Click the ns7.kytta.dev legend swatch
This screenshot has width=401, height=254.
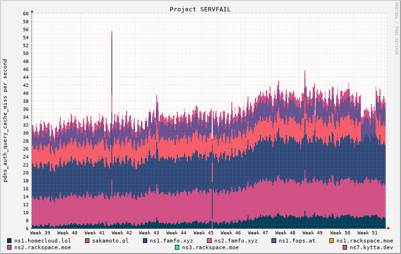tap(345, 247)
